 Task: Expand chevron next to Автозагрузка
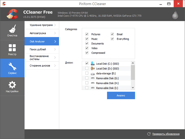[55, 33]
